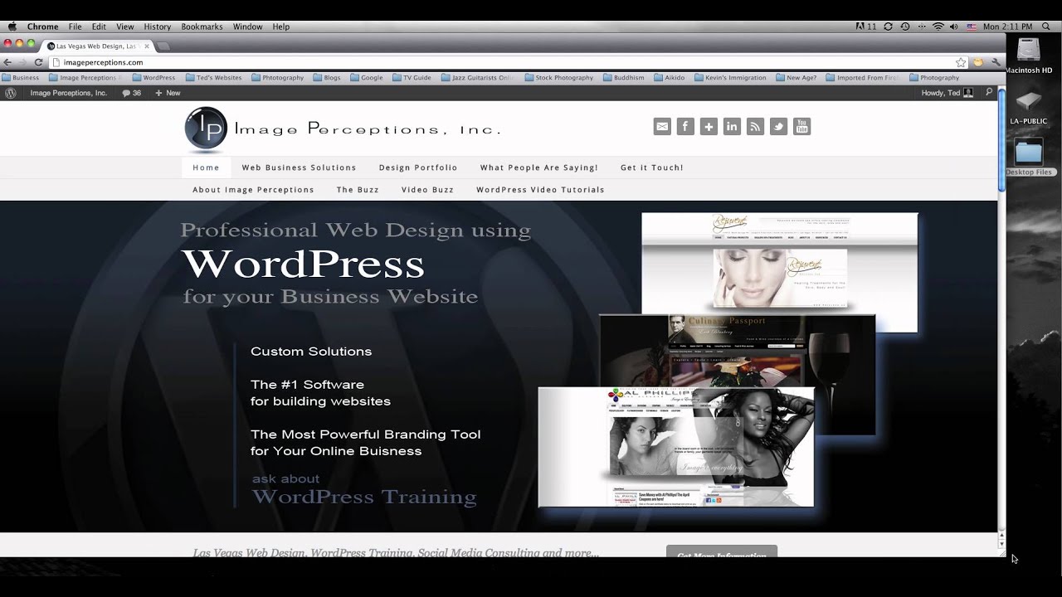Open the Apple menu
This screenshot has height=597, width=1062.
[12, 27]
